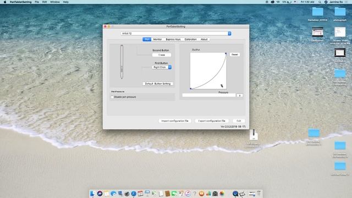Switch to the Monitor tab
Viewport: 352px width, 198px height.
point(157,39)
